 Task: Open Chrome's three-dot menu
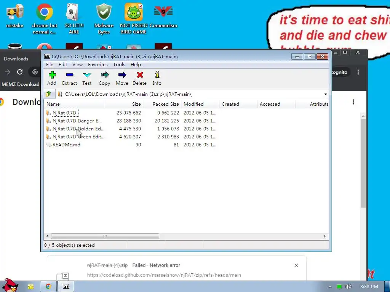(x=358, y=72)
